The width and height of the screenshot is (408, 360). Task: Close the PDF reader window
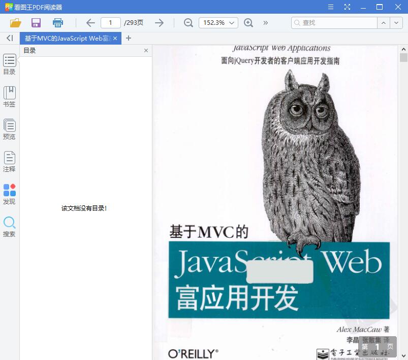click(x=398, y=7)
